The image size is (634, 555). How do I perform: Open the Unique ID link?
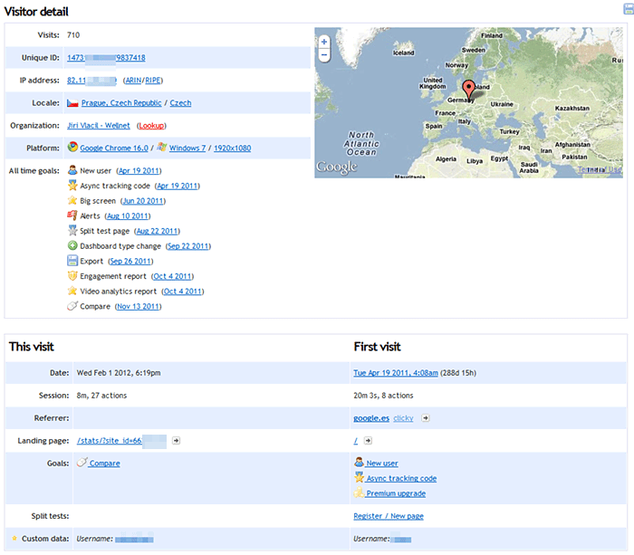click(x=106, y=58)
